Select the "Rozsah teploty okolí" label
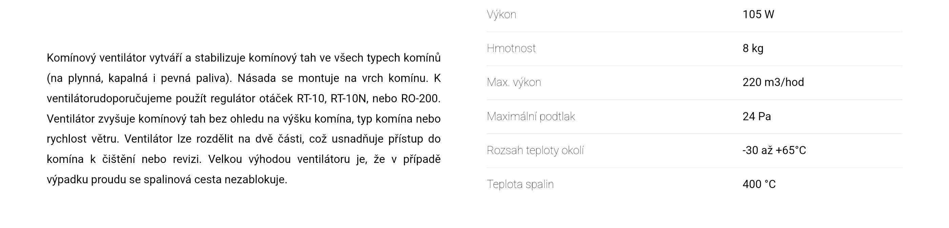 [535, 151]
